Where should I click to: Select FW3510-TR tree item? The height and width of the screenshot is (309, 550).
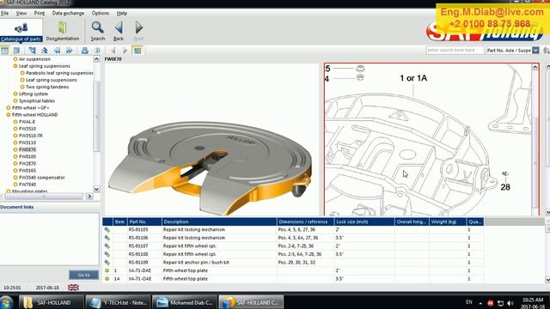[31, 136]
